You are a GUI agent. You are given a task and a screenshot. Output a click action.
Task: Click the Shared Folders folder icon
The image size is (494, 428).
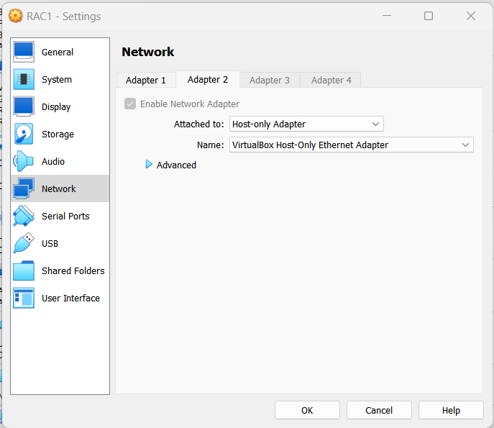(x=24, y=270)
